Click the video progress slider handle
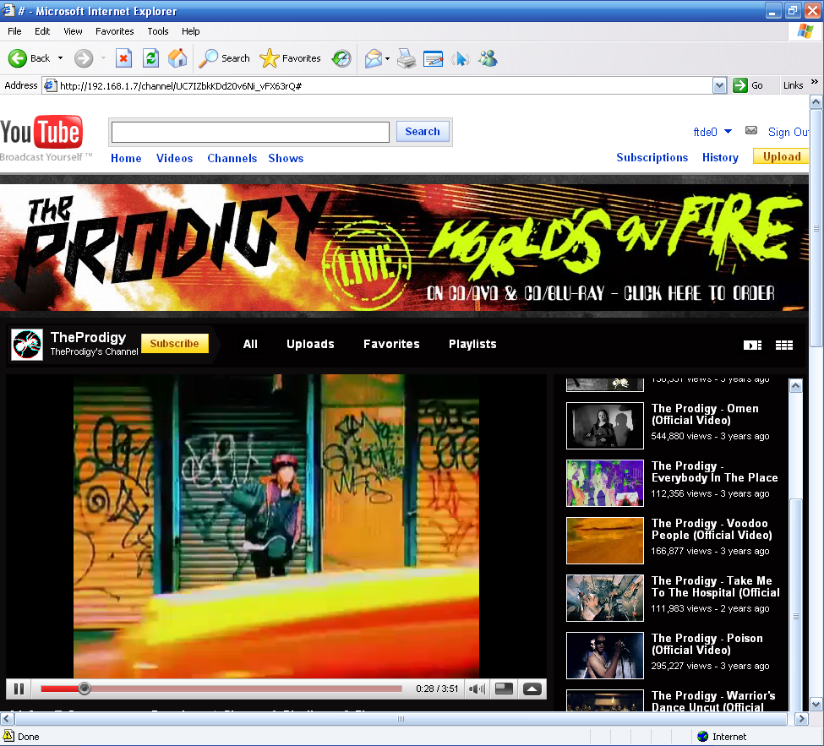 pos(84,689)
